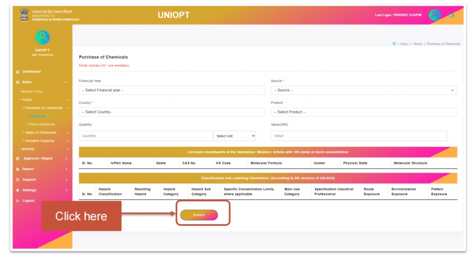The image size is (472, 259).
Task: Click the Report icon in sidebar
Action: pos(17,169)
